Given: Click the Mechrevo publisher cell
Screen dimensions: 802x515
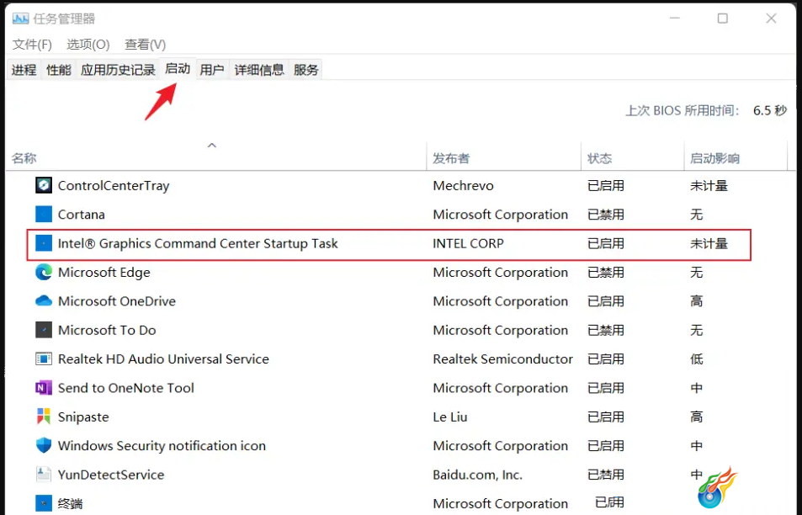Looking at the screenshot, I should coord(464,186).
